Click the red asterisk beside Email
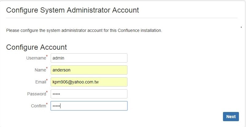 47,80
